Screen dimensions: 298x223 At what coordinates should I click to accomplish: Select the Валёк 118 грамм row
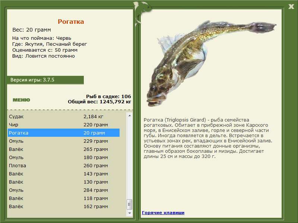click(64, 198)
